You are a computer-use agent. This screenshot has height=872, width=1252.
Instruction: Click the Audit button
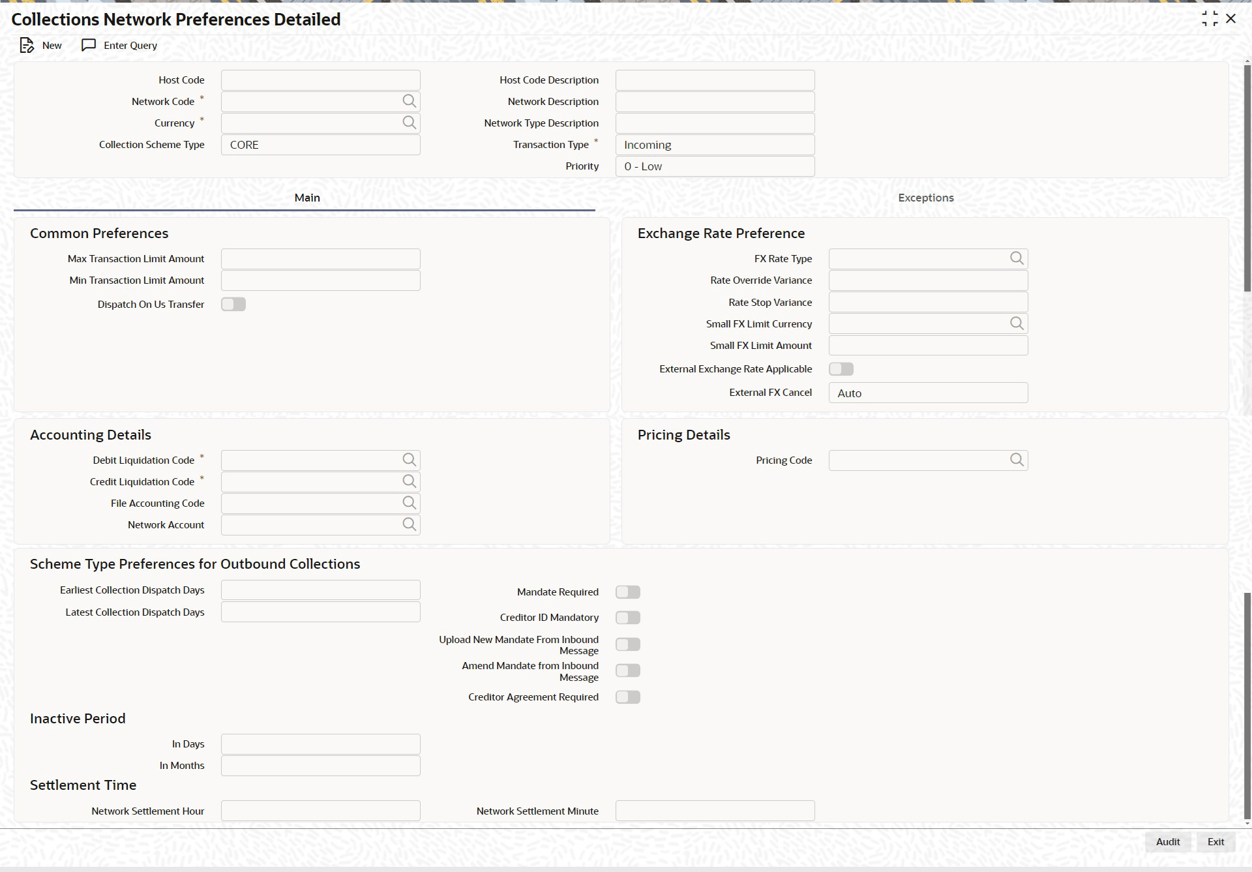(x=1167, y=841)
